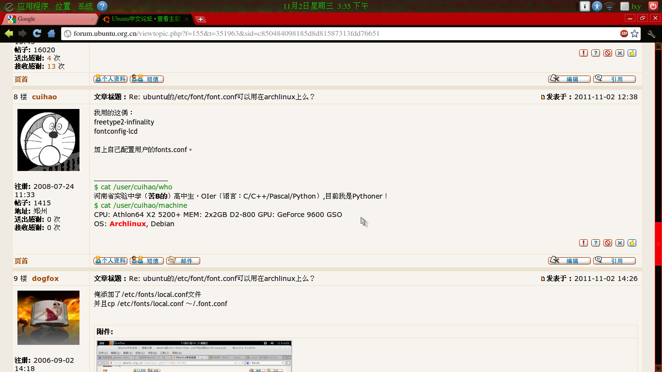Click the top panel date and time clock
The height and width of the screenshot is (372, 662).
pos(326,6)
